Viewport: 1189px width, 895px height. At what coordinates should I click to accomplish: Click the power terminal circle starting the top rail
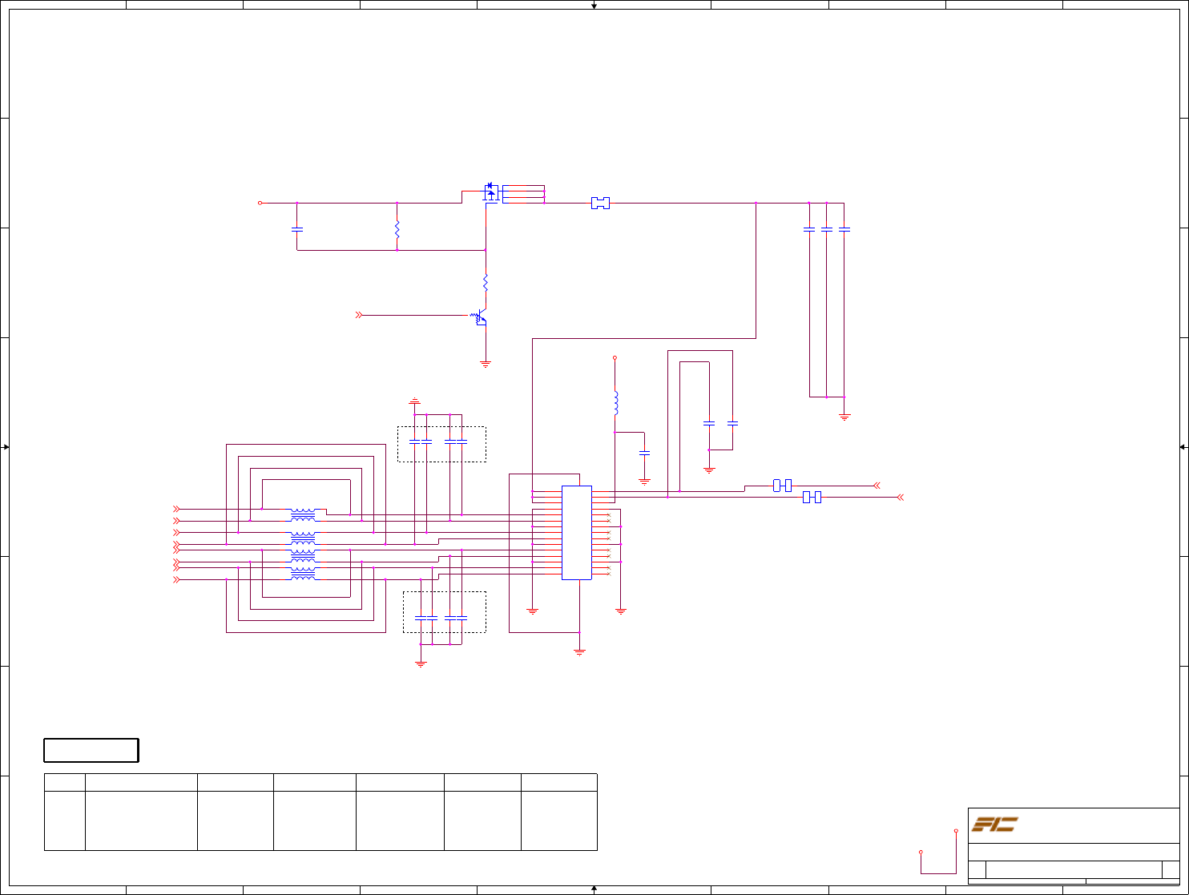click(260, 204)
